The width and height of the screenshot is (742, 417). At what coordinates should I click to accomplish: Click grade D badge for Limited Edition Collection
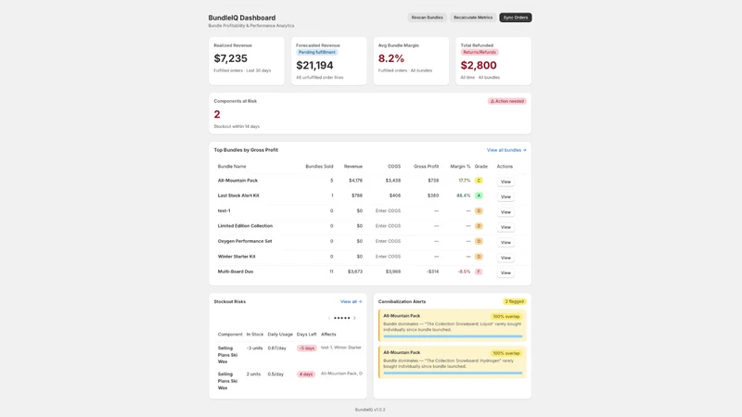tap(479, 226)
